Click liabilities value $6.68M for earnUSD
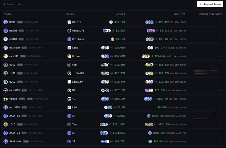Screen dimensions: 226x148 point(162,107)
